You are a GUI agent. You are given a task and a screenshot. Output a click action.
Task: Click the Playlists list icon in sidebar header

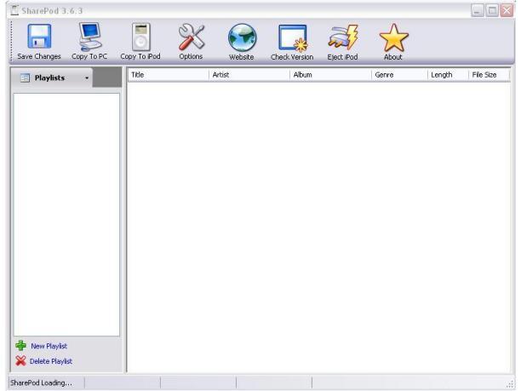pyautogui.click(x=25, y=78)
